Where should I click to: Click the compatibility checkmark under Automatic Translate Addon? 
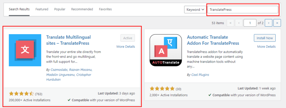209,95
